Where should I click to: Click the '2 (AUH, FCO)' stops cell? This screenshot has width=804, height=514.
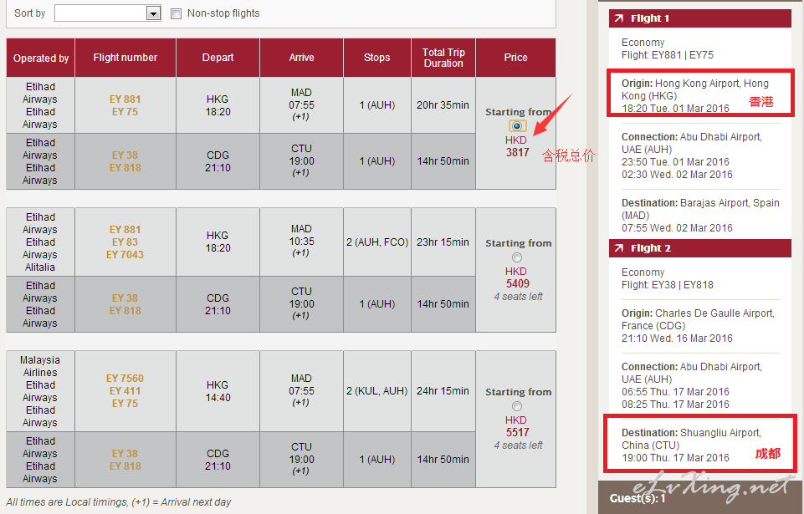click(377, 242)
